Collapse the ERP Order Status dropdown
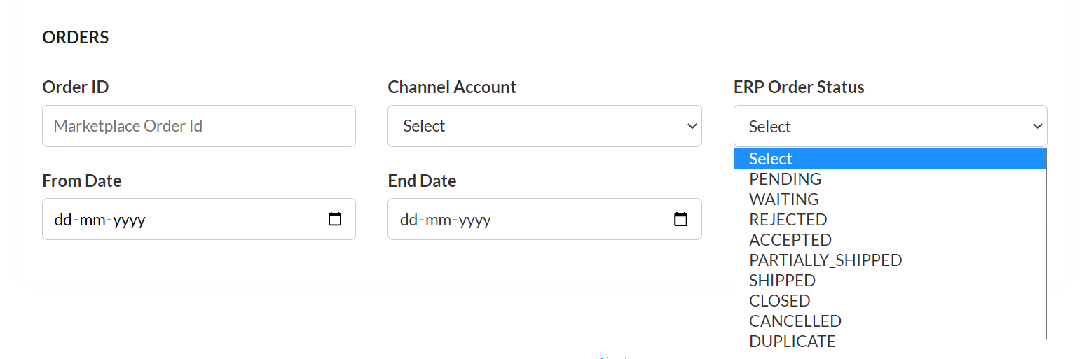 [890, 127]
